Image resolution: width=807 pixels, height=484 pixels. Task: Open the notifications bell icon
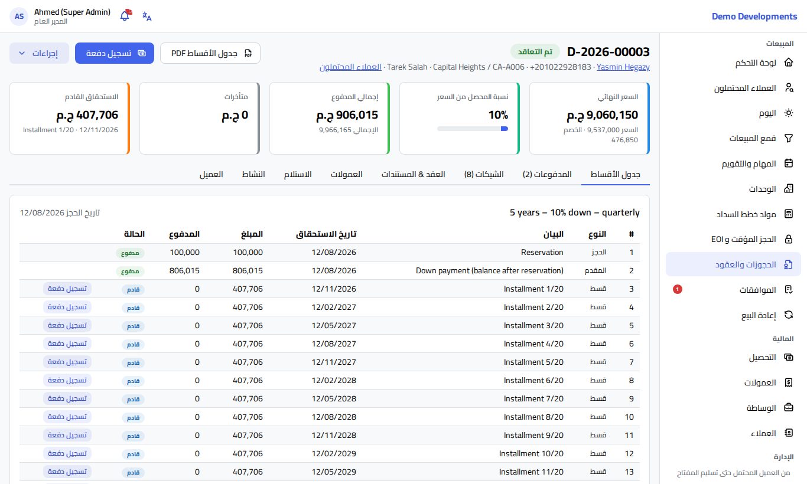point(125,16)
